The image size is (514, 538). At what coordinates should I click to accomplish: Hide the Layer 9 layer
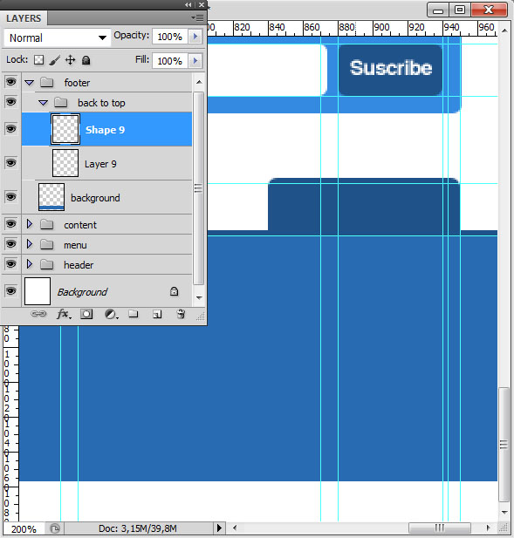(x=11, y=163)
